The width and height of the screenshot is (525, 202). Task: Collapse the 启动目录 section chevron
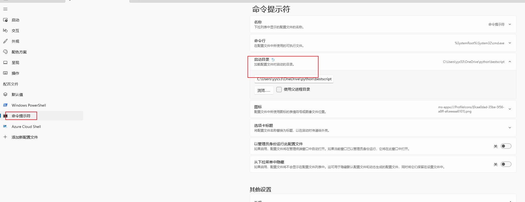(x=510, y=62)
